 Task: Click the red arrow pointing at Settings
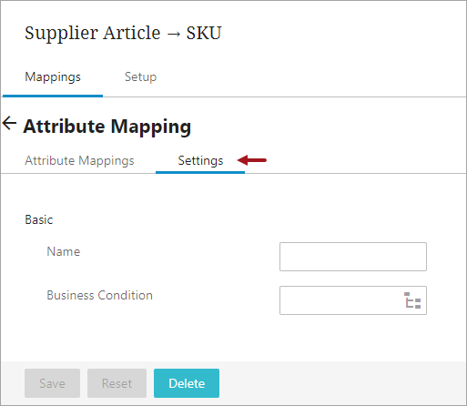252,160
